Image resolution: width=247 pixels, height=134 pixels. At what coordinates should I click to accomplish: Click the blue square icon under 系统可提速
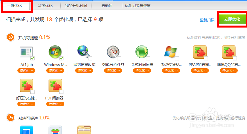pos(26,130)
